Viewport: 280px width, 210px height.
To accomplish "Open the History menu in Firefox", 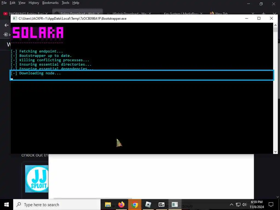I will pos(34,3).
